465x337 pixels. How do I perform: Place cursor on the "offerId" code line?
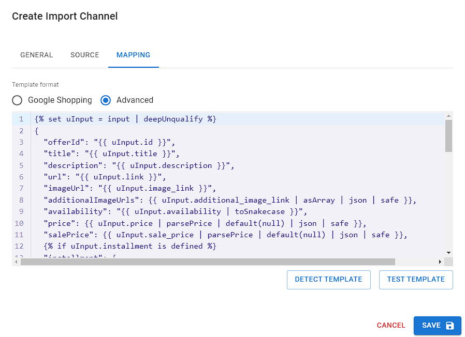[110, 142]
